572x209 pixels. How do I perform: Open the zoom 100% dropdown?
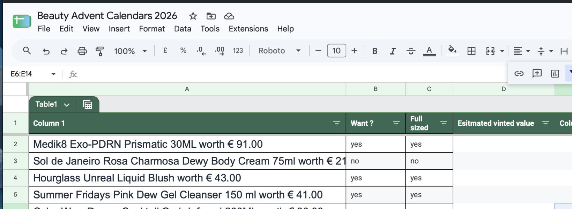[130, 51]
